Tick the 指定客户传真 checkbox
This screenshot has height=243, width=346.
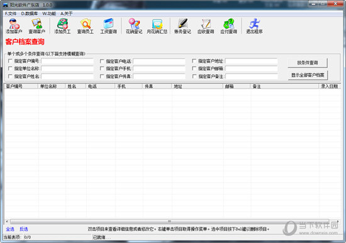[x=102, y=76]
